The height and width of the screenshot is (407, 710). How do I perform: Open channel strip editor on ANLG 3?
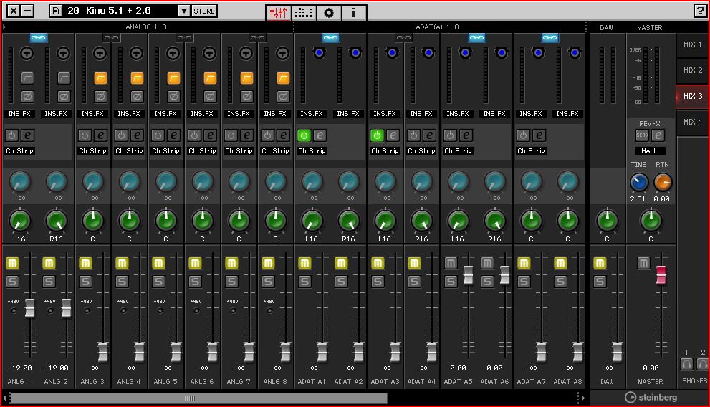pyautogui.click(x=101, y=135)
